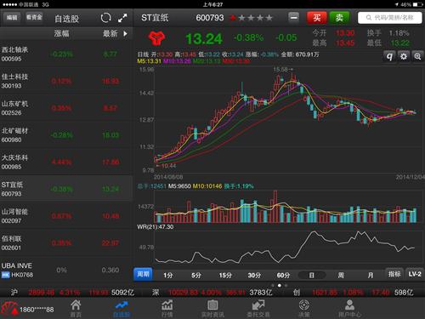Screen dimensions: 425x319
Task: Expand more columns with 最新 arrow
Action: point(125,34)
